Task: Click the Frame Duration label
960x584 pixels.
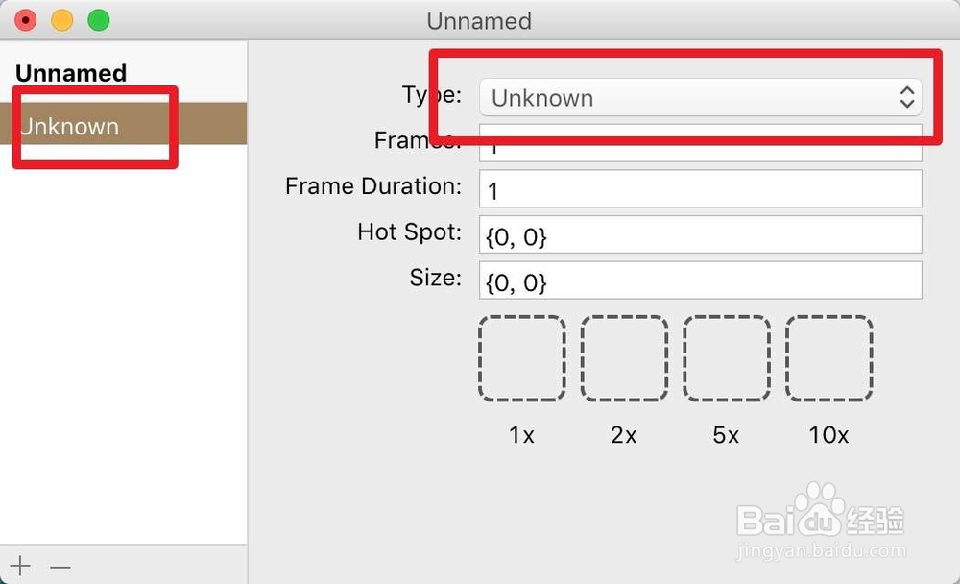Action: [373, 186]
